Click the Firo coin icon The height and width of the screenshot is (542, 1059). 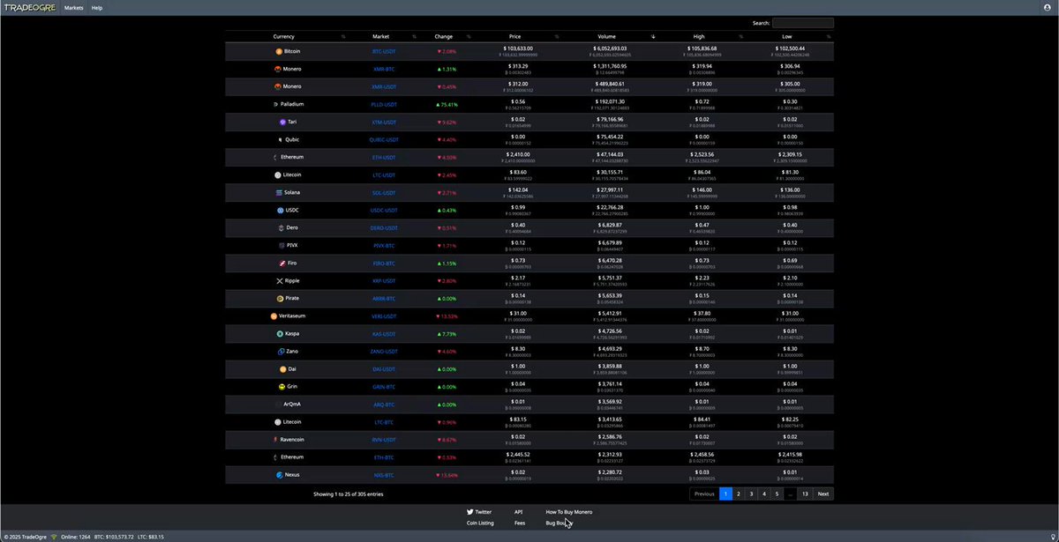coord(281,263)
